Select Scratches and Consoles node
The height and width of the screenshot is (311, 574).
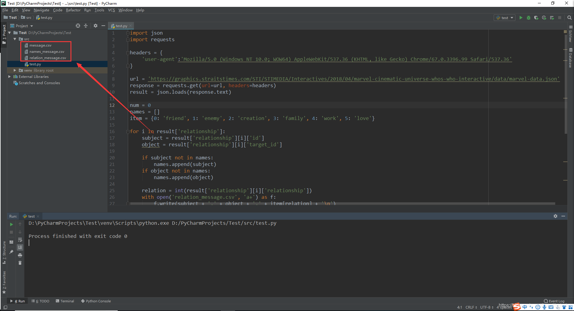coord(39,83)
